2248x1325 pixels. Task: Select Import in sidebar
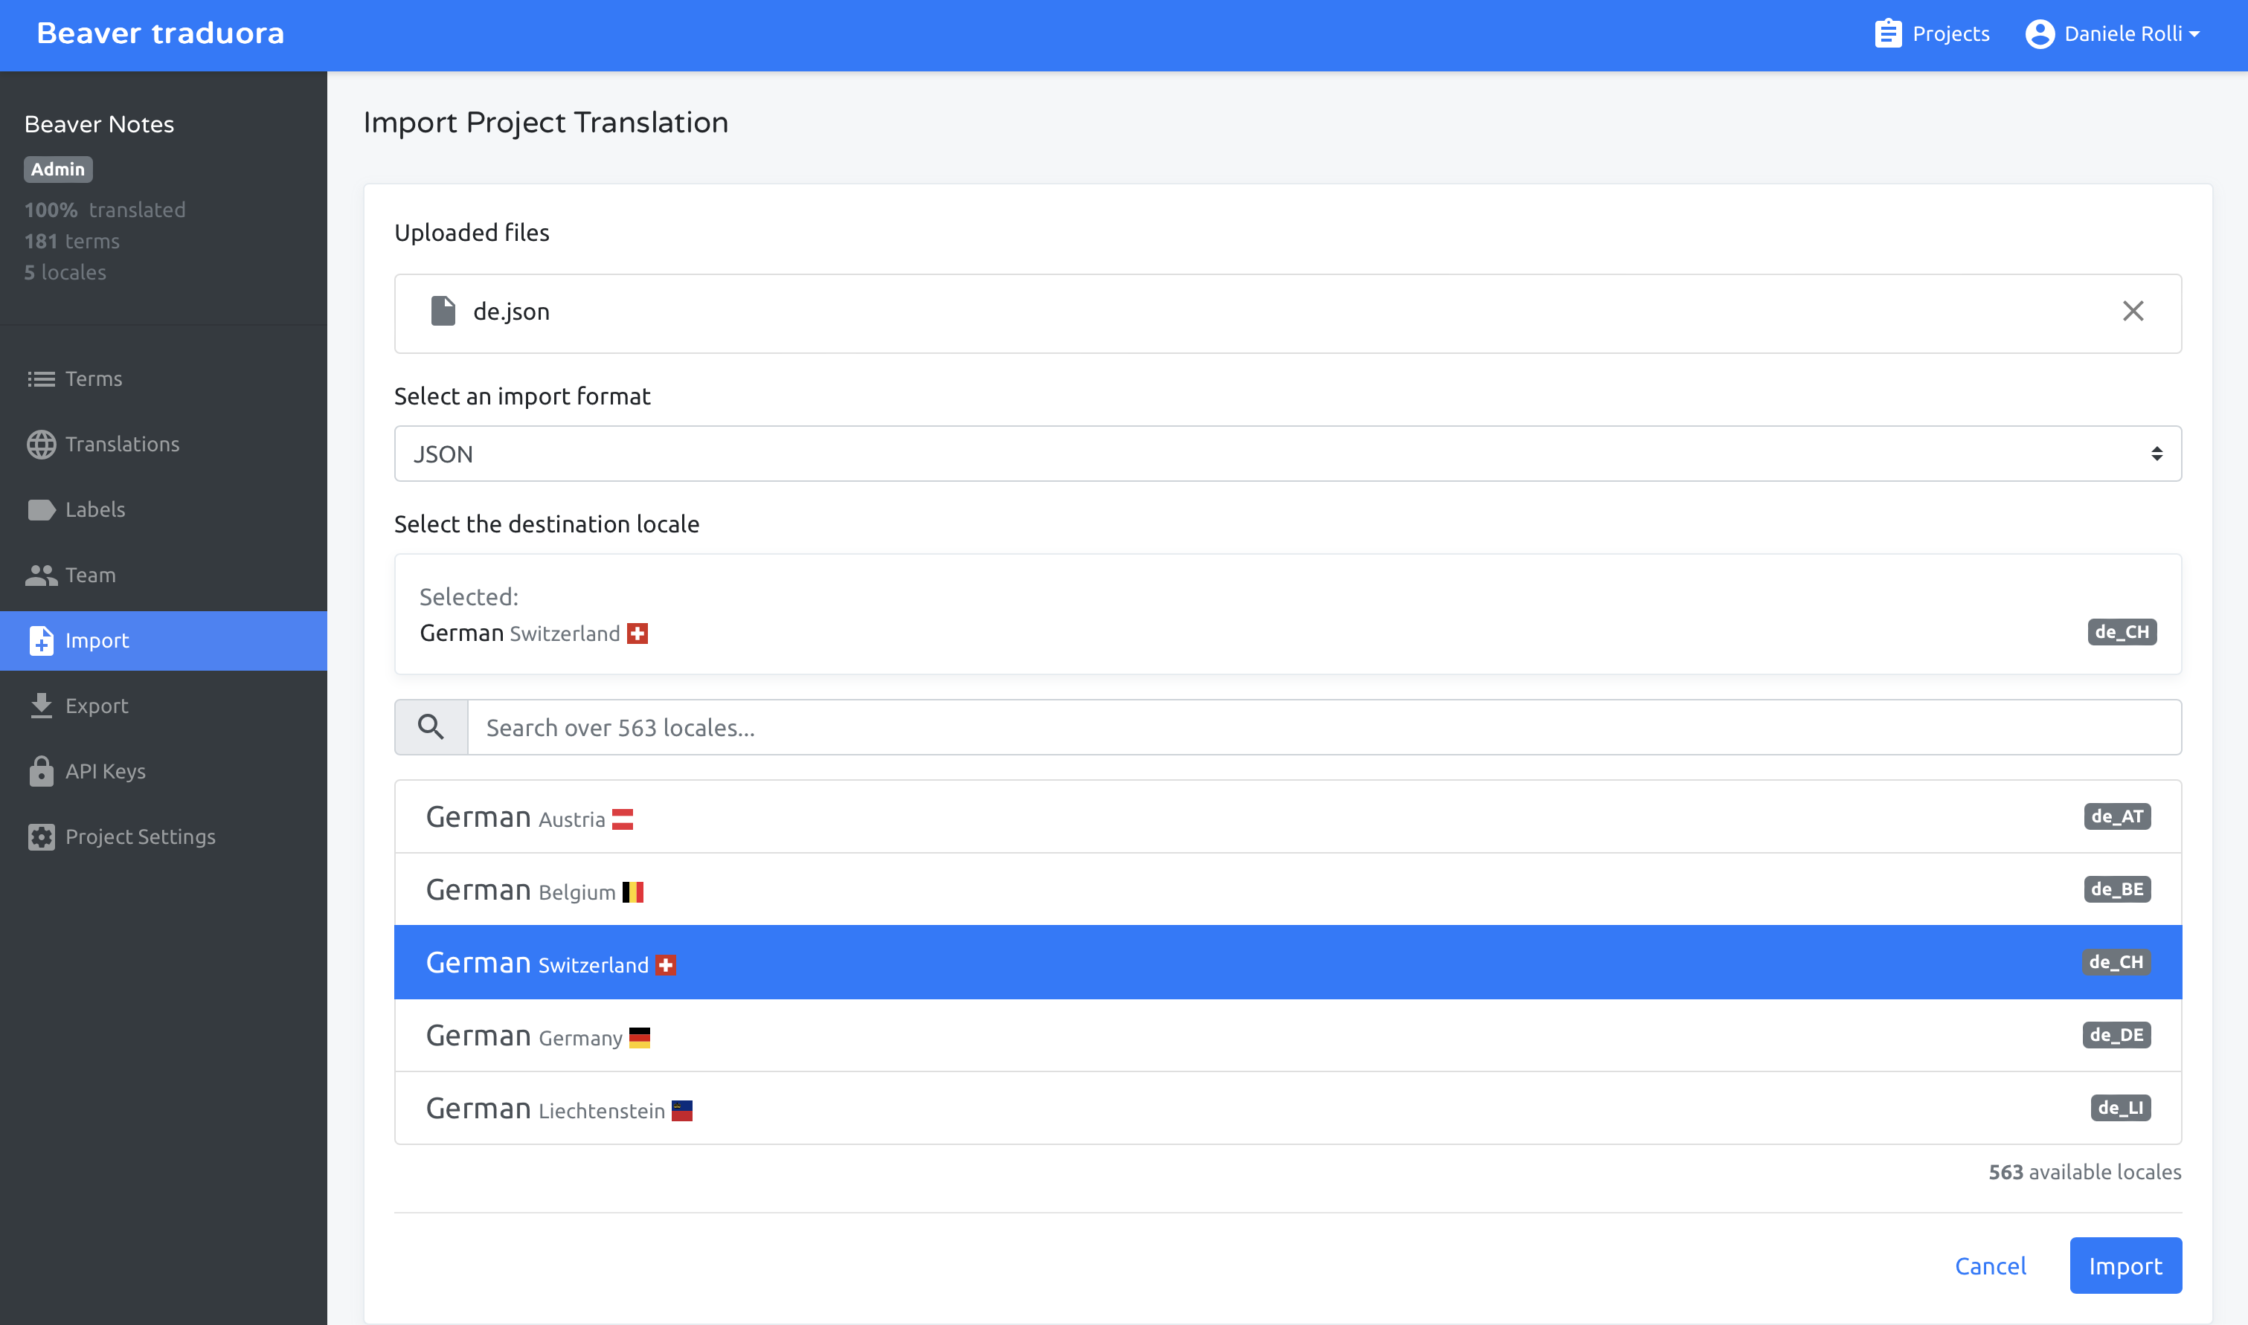coord(164,640)
